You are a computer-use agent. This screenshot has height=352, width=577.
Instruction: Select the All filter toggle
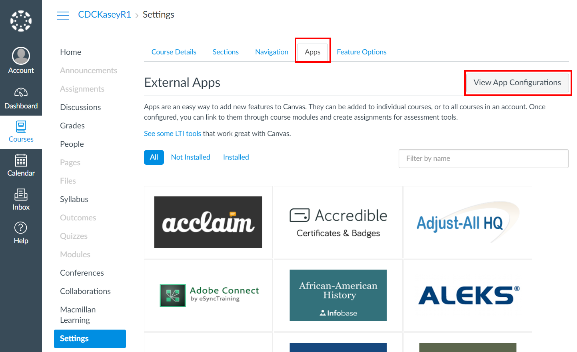[154, 157]
